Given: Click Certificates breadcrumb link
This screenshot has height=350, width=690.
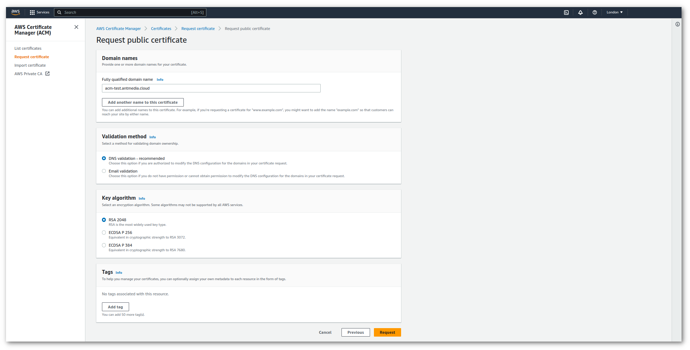Looking at the screenshot, I should click(x=161, y=29).
